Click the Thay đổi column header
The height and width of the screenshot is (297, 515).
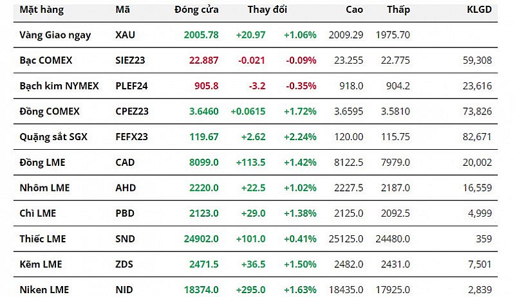coord(267,10)
